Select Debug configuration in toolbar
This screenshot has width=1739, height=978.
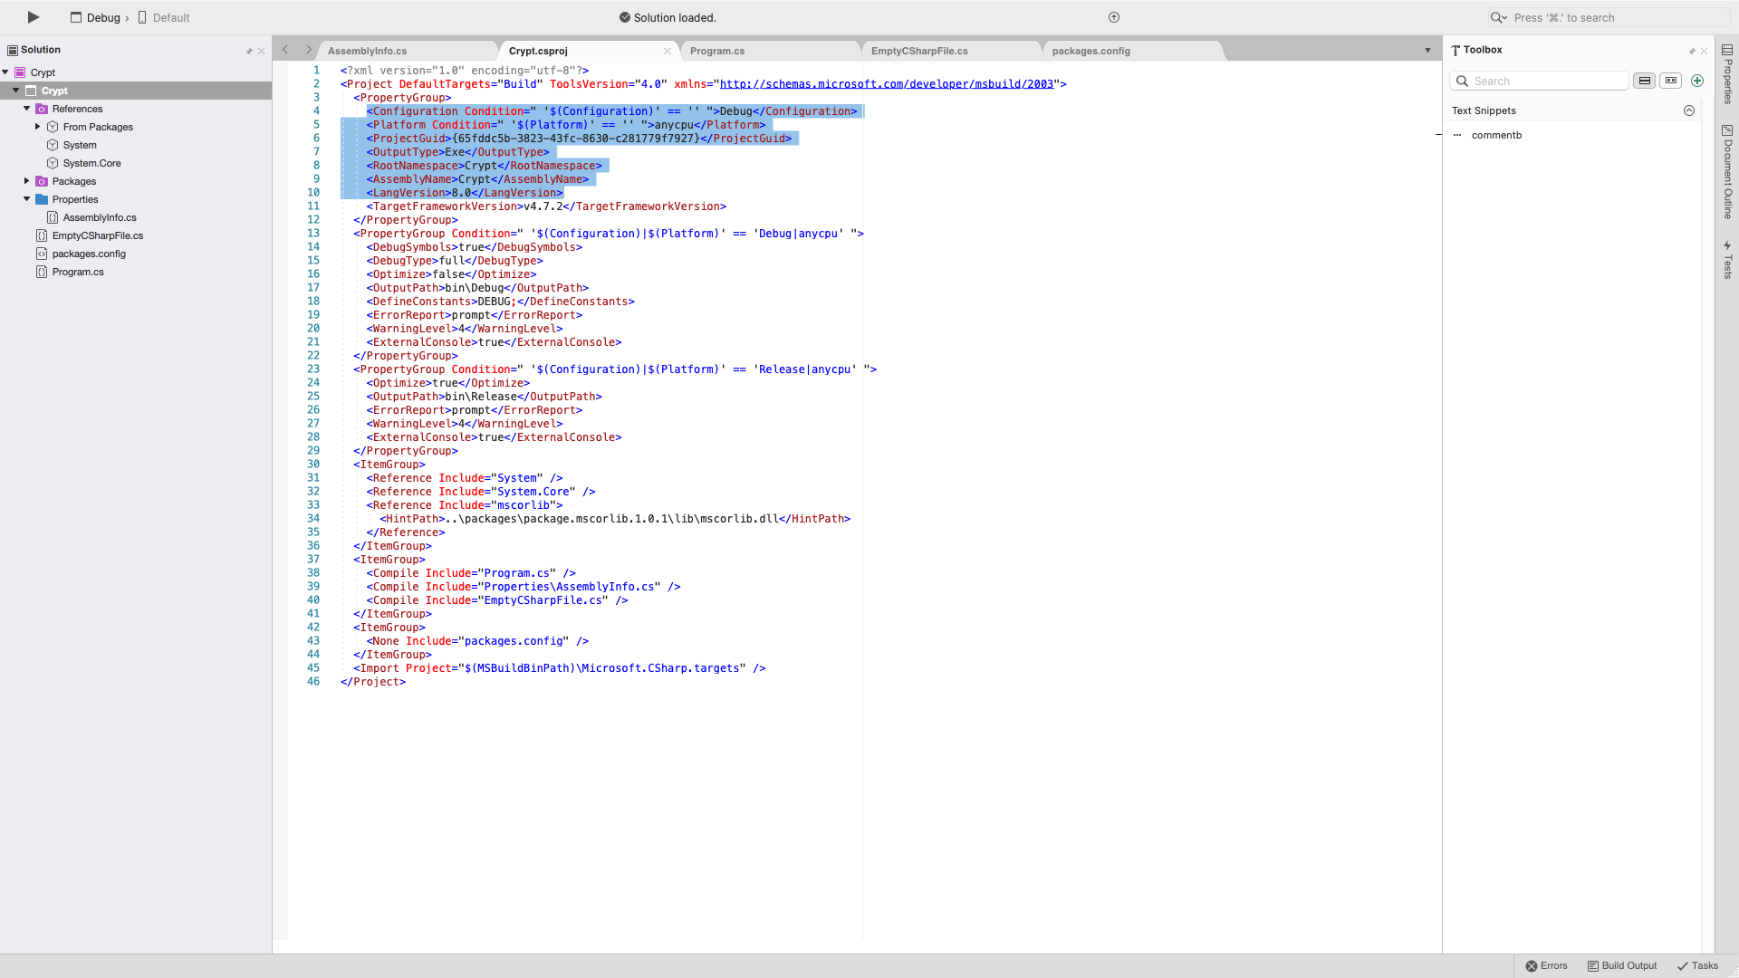tap(103, 18)
